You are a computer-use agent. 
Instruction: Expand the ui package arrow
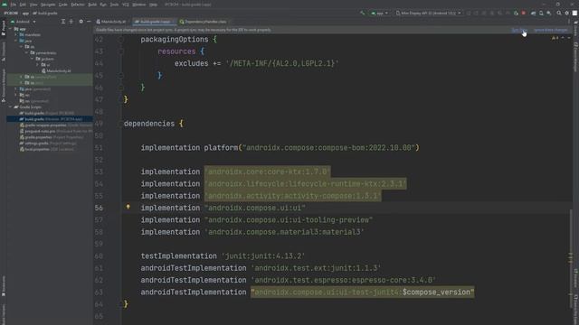click(x=37, y=65)
